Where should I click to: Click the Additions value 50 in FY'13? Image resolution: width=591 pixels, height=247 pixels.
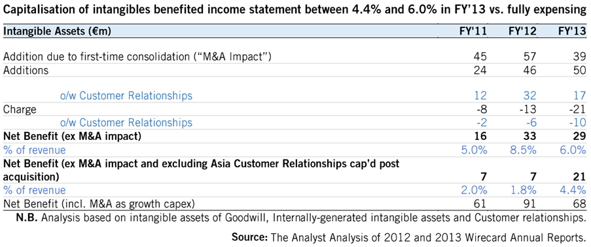point(578,70)
